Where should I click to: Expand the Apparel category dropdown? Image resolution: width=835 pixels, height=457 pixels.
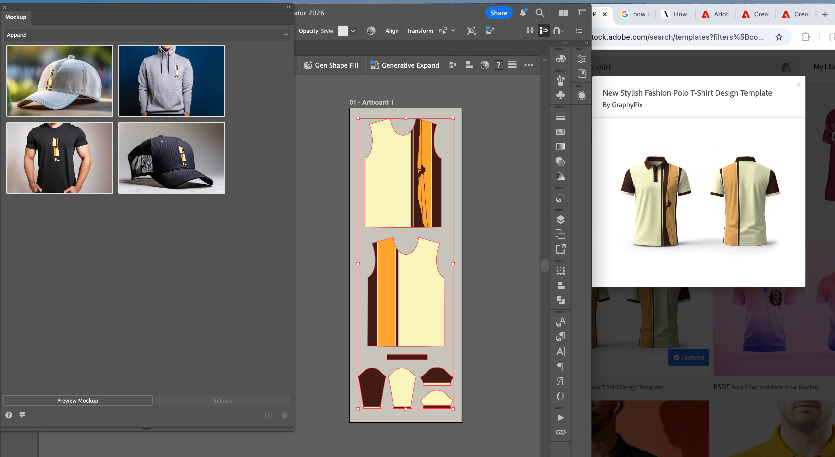[147, 35]
